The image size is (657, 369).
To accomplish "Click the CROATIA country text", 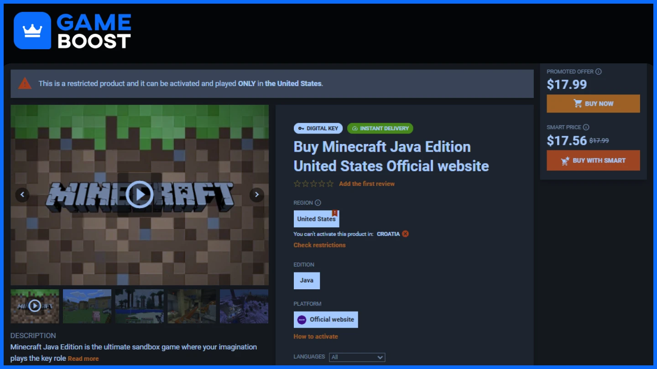I will 388,234.
